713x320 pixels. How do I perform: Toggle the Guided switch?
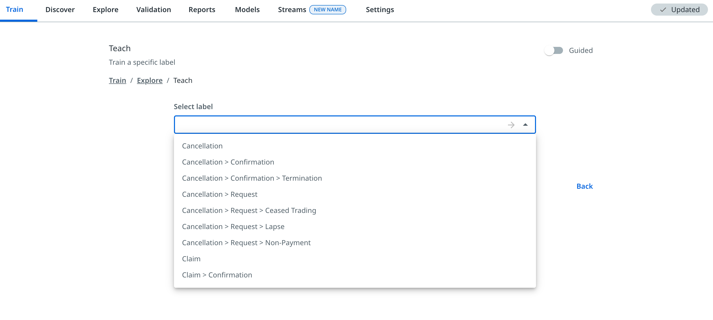point(553,50)
